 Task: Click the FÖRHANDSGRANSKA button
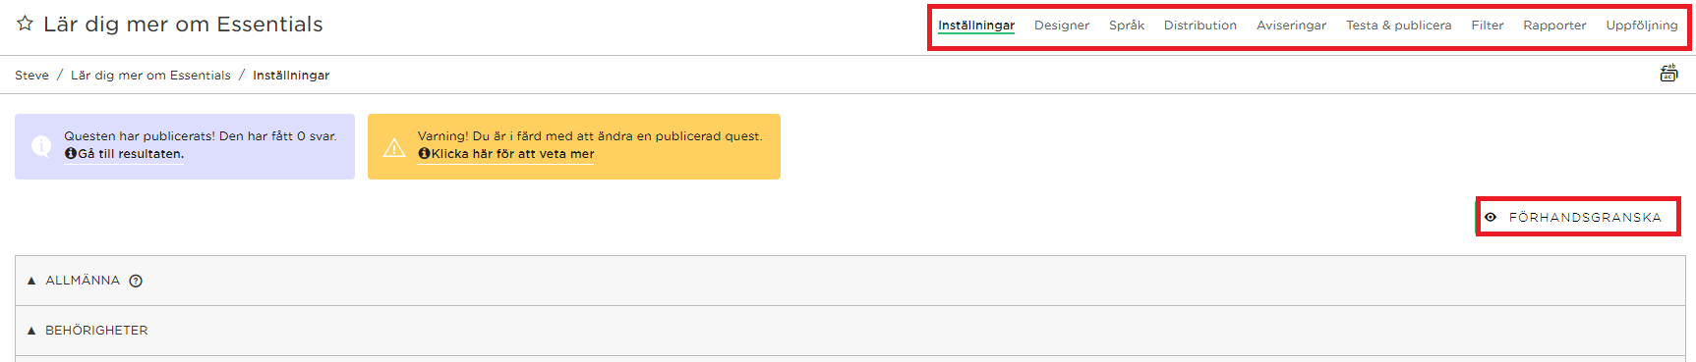point(1577,217)
